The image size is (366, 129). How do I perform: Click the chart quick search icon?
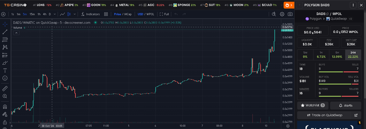274,14
